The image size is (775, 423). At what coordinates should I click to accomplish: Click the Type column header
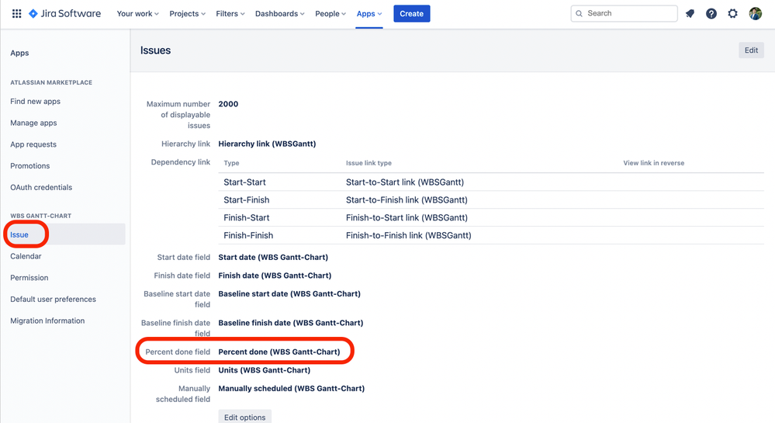(231, 163)
